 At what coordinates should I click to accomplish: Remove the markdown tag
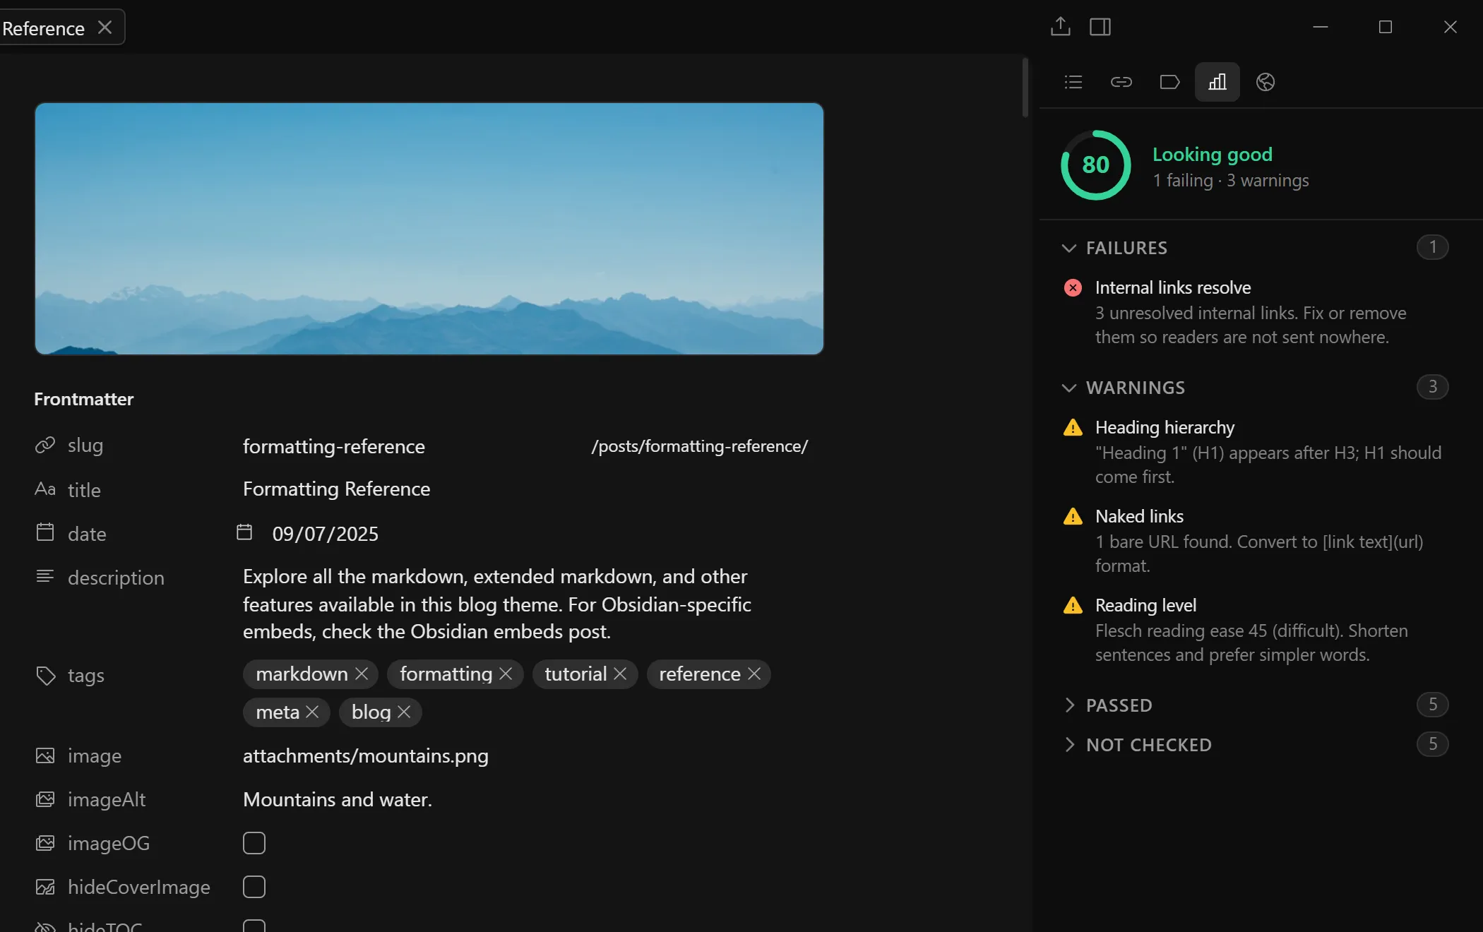pos(362,674)
